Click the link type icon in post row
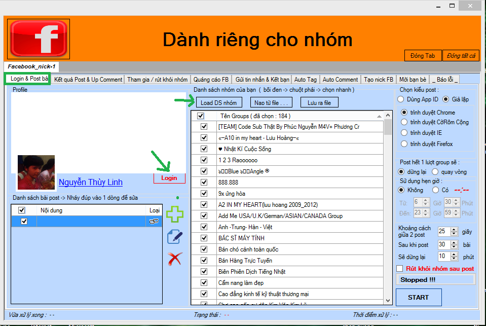 [x=154, y=221]
